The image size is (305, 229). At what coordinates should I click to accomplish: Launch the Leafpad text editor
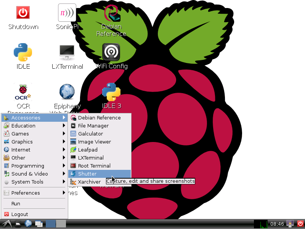(100, 150)
